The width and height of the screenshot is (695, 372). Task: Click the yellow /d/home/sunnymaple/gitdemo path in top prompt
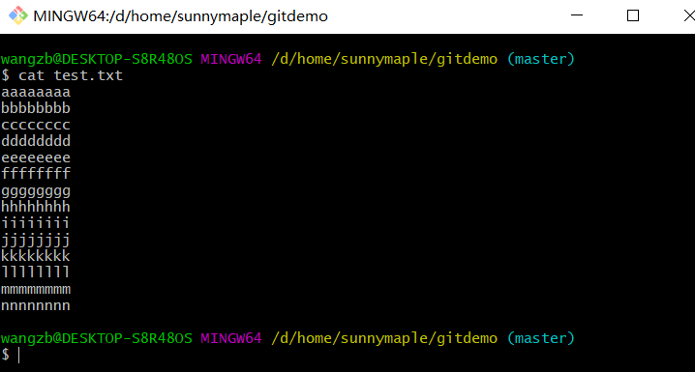click(x=384, y=59)
